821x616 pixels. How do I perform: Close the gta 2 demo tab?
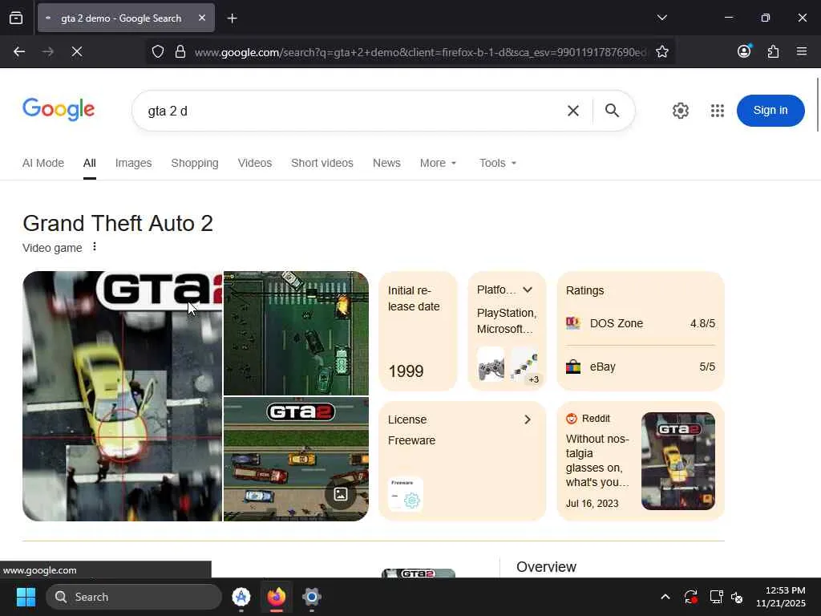click(202, 18)
